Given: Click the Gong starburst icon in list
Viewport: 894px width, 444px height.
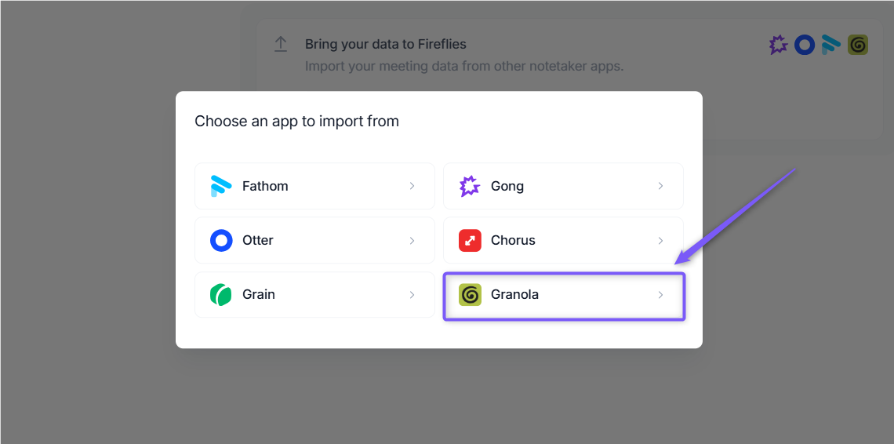Looking at the screenshot, I should (470, 186).
